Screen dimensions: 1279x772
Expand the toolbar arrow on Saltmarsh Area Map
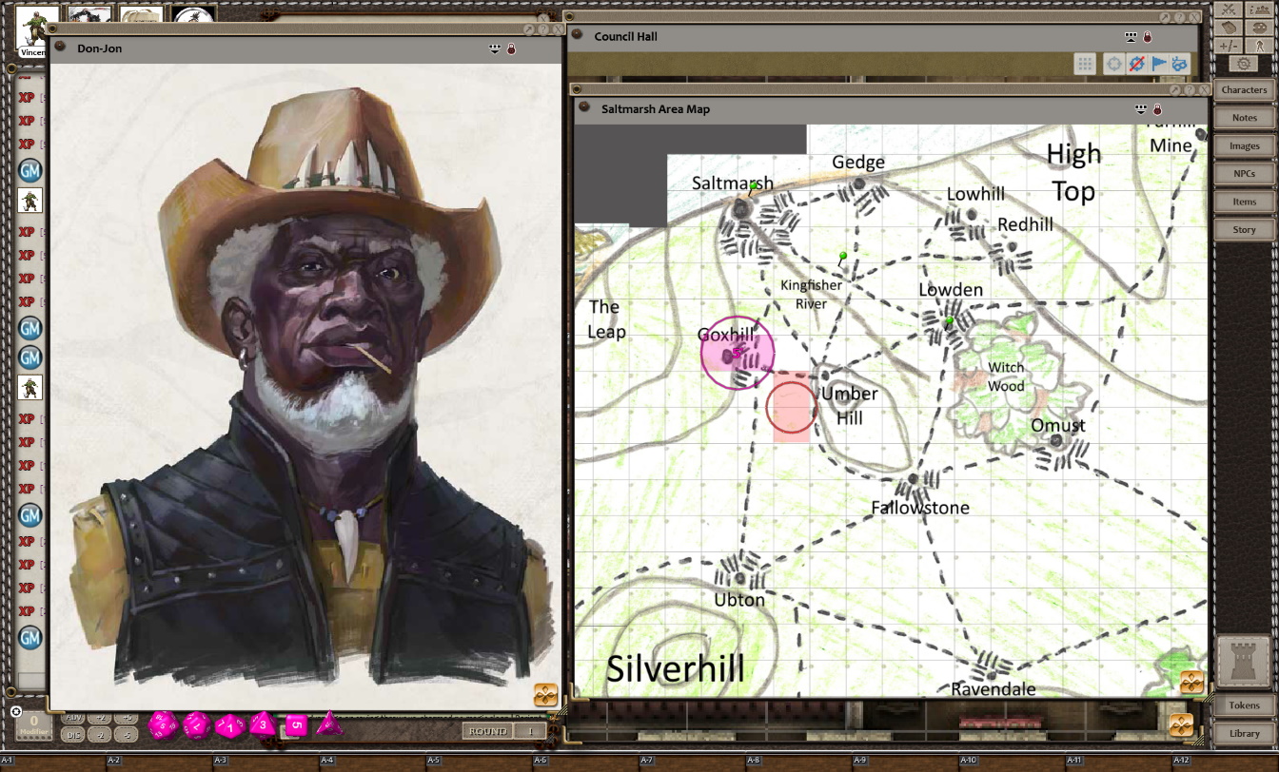pyautogui.click(x=1140, y=108)
